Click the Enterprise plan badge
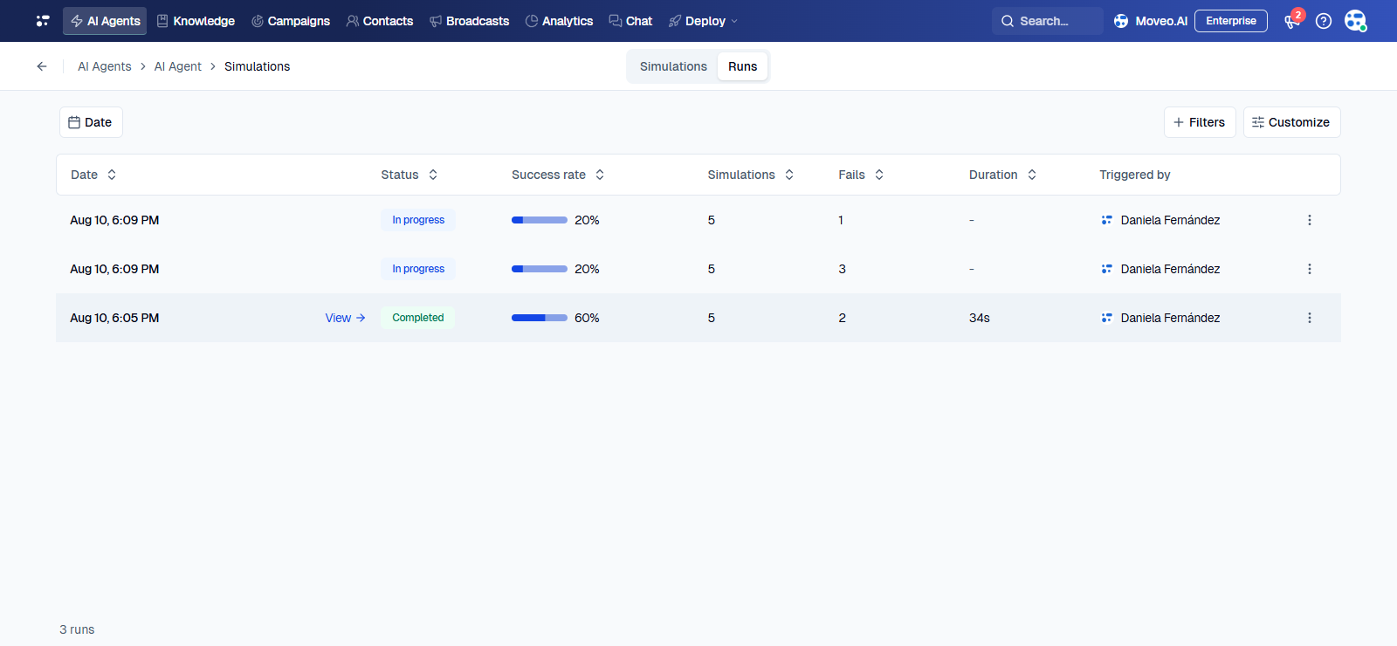The height and width of the screenshot is (646, 1397). (x=1231, y=21)
